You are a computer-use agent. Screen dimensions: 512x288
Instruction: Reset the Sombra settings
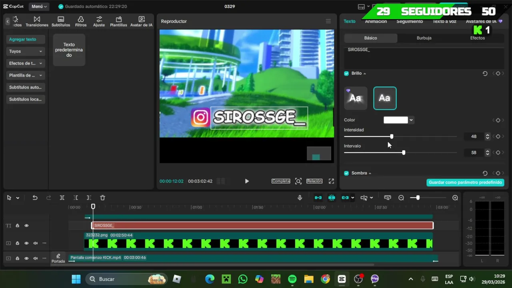click(485, 173)
